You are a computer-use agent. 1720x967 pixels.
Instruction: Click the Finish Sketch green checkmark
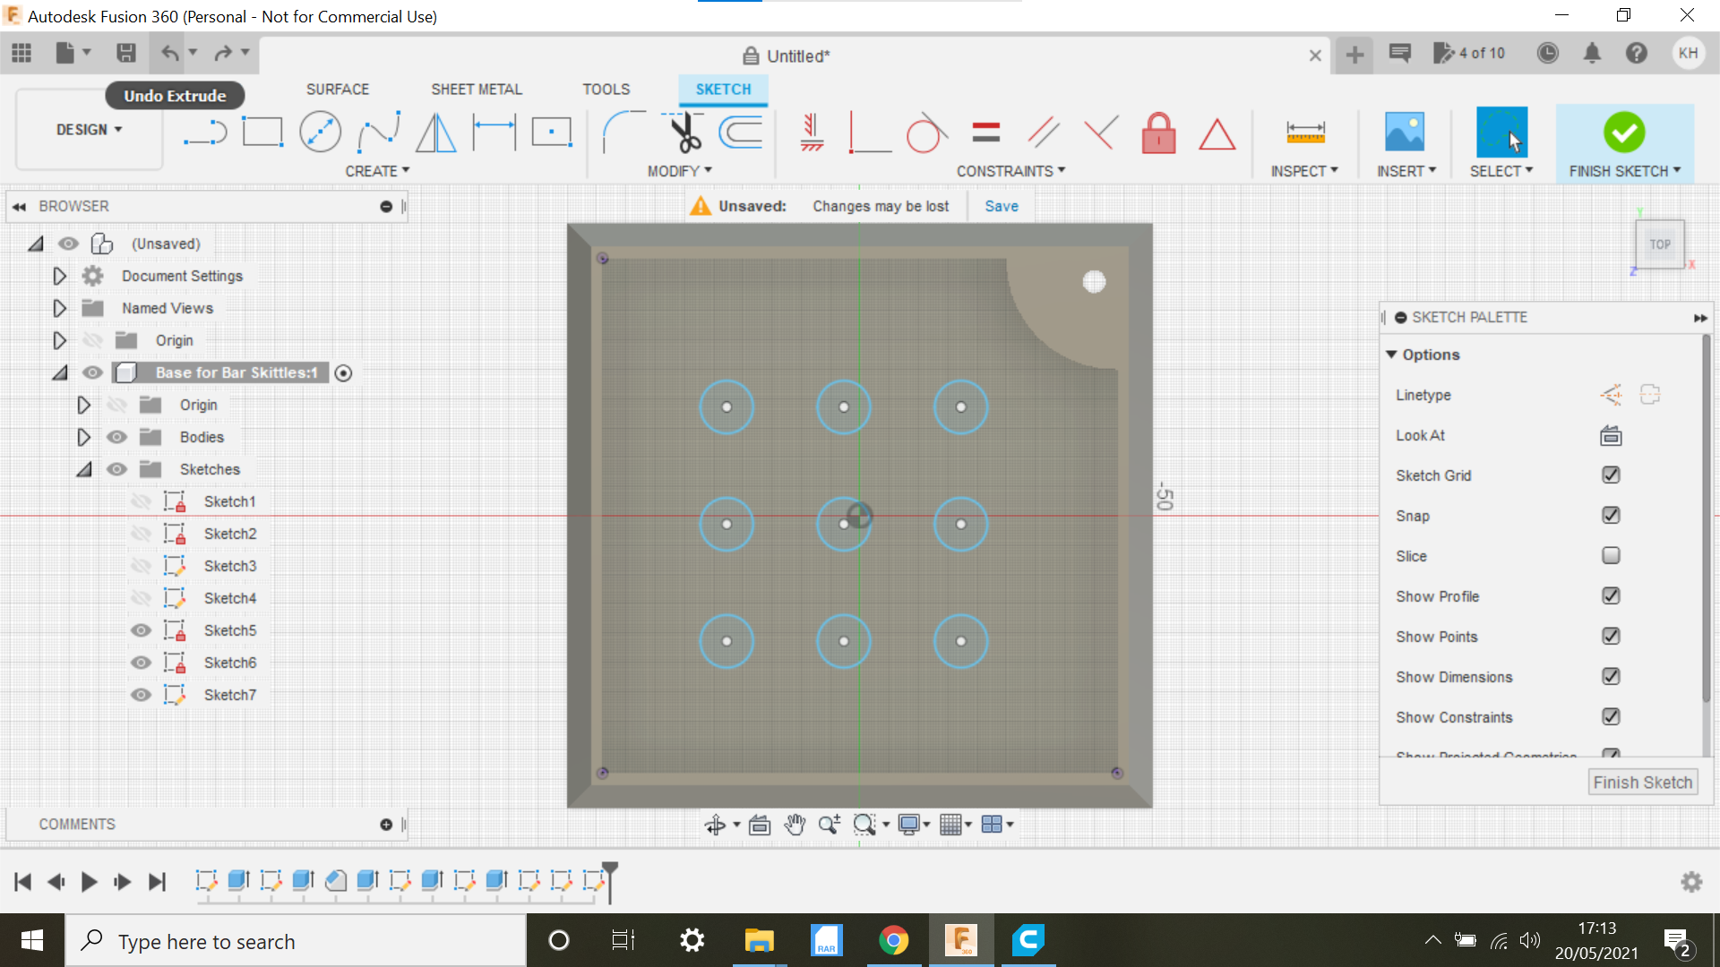pyautogui.click(x=1623, y=131)
